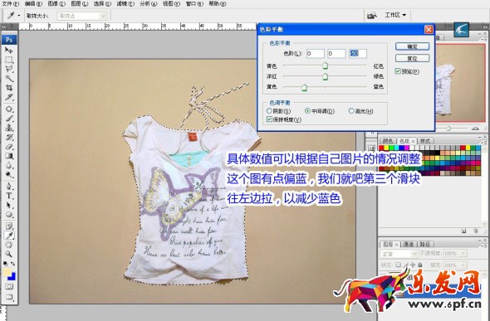Viewport: 490px width, 321px height.
Task: Select the Magic Wand tool
Action: pos(9,78)
